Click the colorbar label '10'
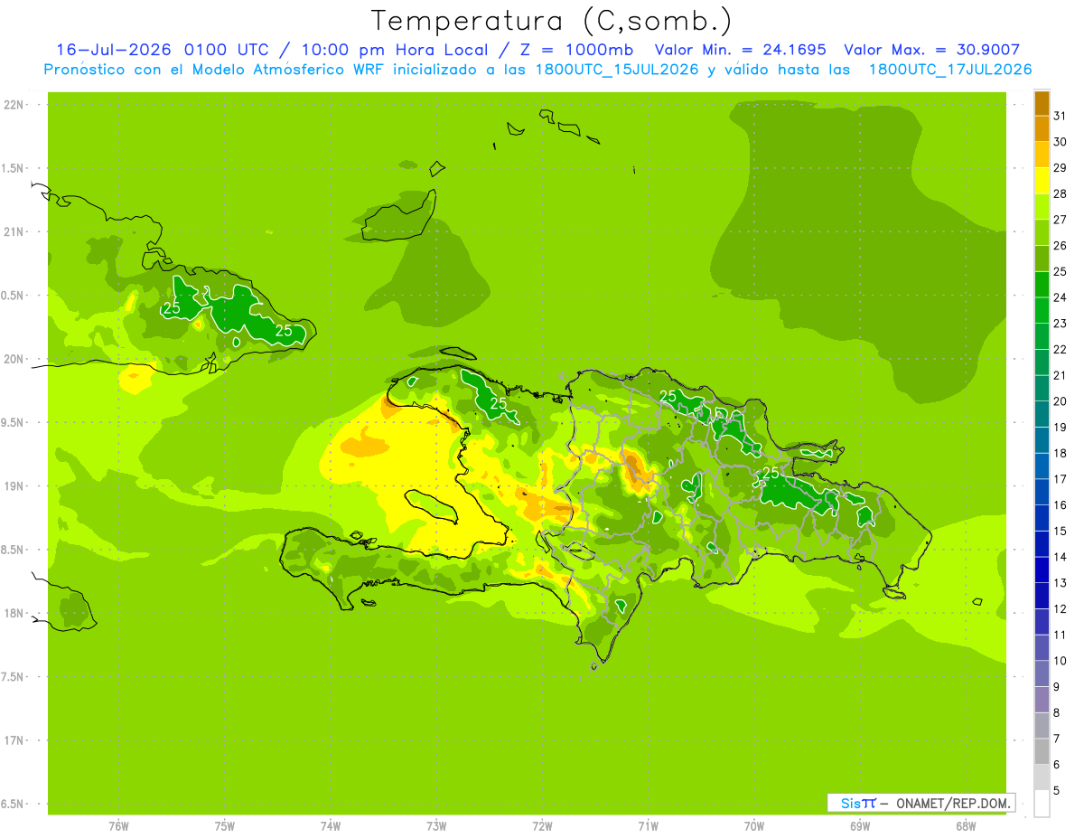Image resolution: width=1084 pixels, height=838 pixels. [x=1061, y=661]
